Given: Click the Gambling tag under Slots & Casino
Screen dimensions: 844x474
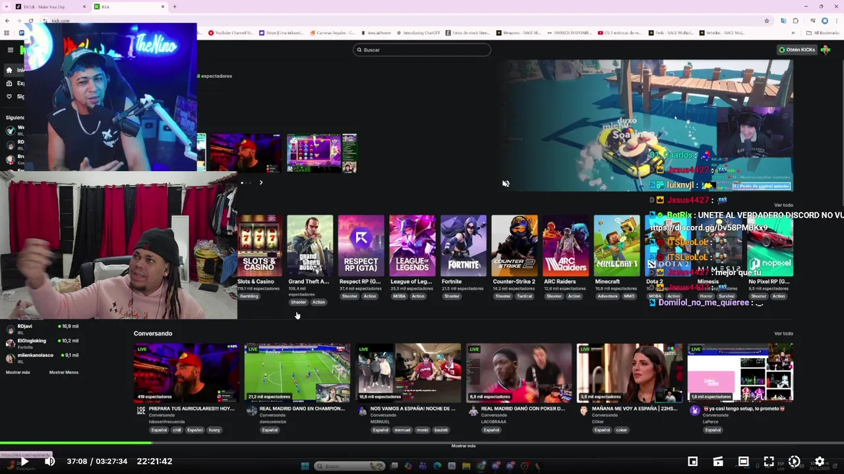Looking at the screenshot, I should 249,296.
